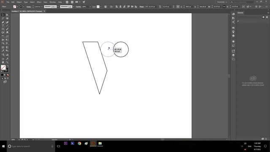Select the Paintbrush tool
Viewport: 270px width, 152px height.
[7, 29]
